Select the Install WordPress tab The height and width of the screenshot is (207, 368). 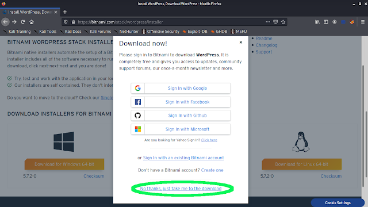[x=30, y=12]
